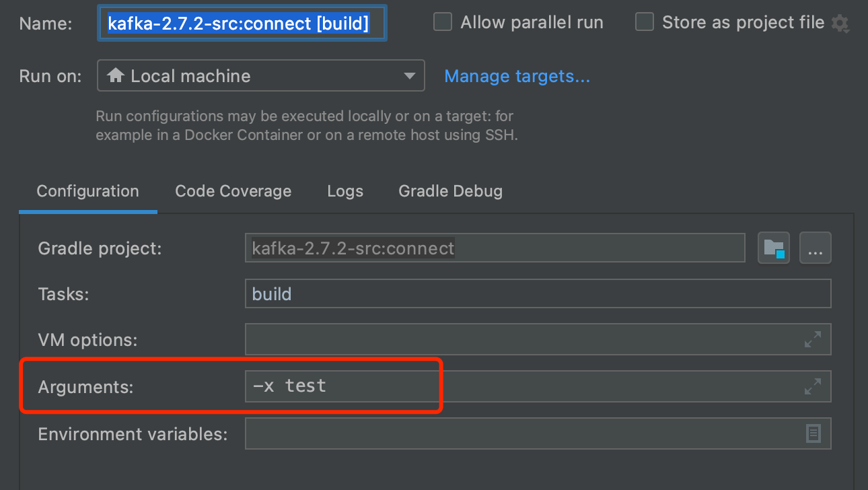Select the Configuration tab
This screenshot has width=868, height=490.
[87, 191]
